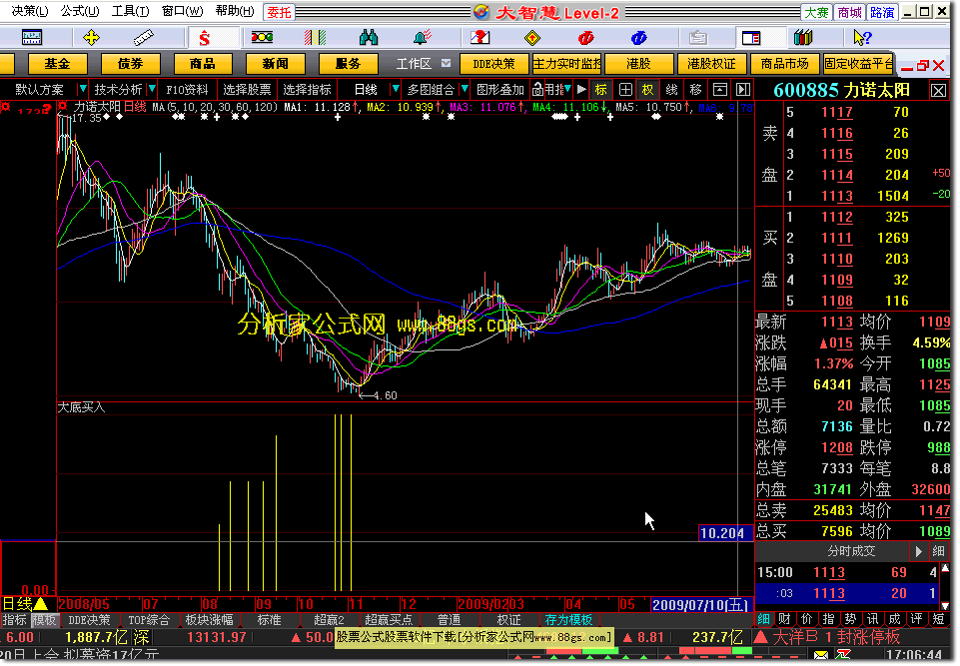Click the 港股 workspace button
The image size is (960, 666).
click(638, 64)
